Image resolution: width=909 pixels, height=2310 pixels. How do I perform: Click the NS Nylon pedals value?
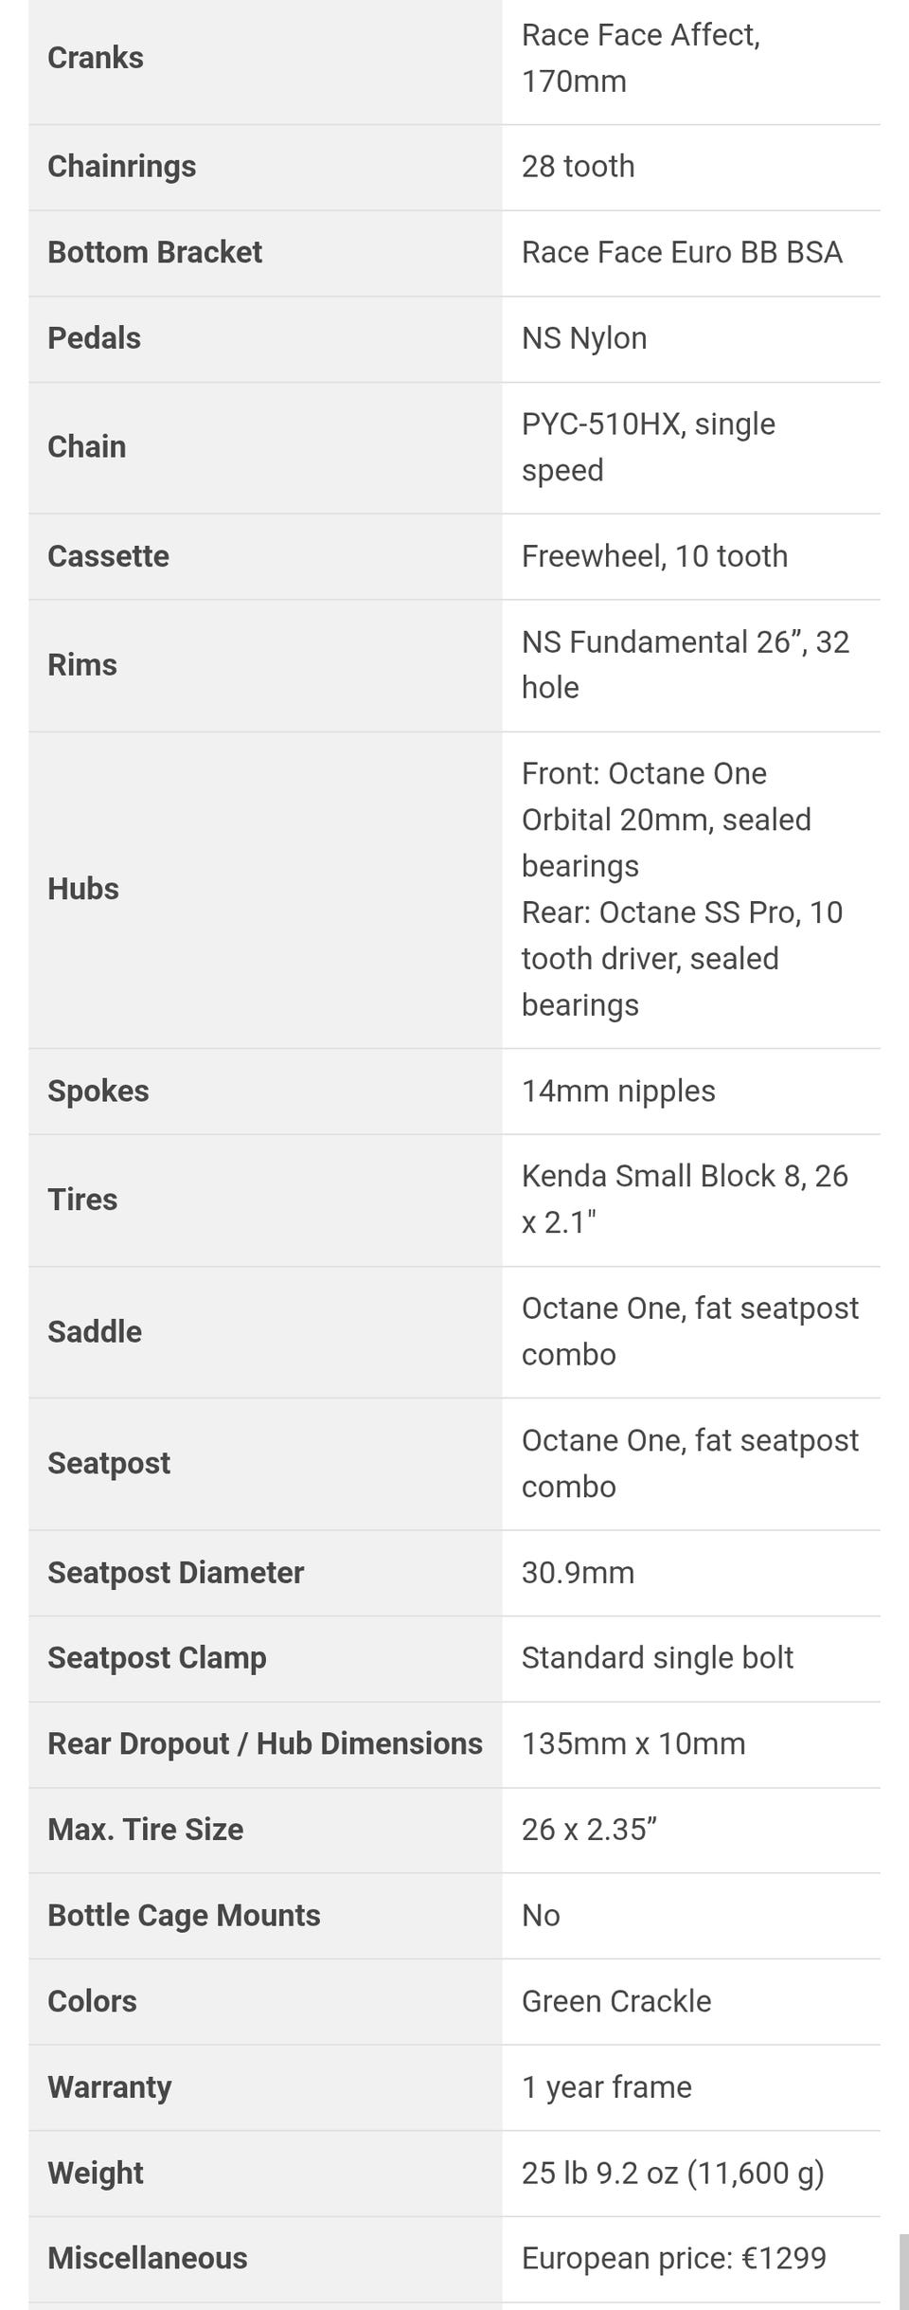[584, 337]
